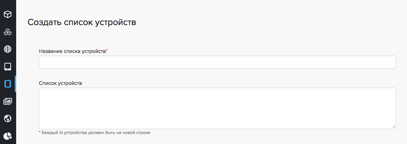Viewport: 407px width, 144px height.
Task: Select the highlighted blue device list icon
Action: 8,84
